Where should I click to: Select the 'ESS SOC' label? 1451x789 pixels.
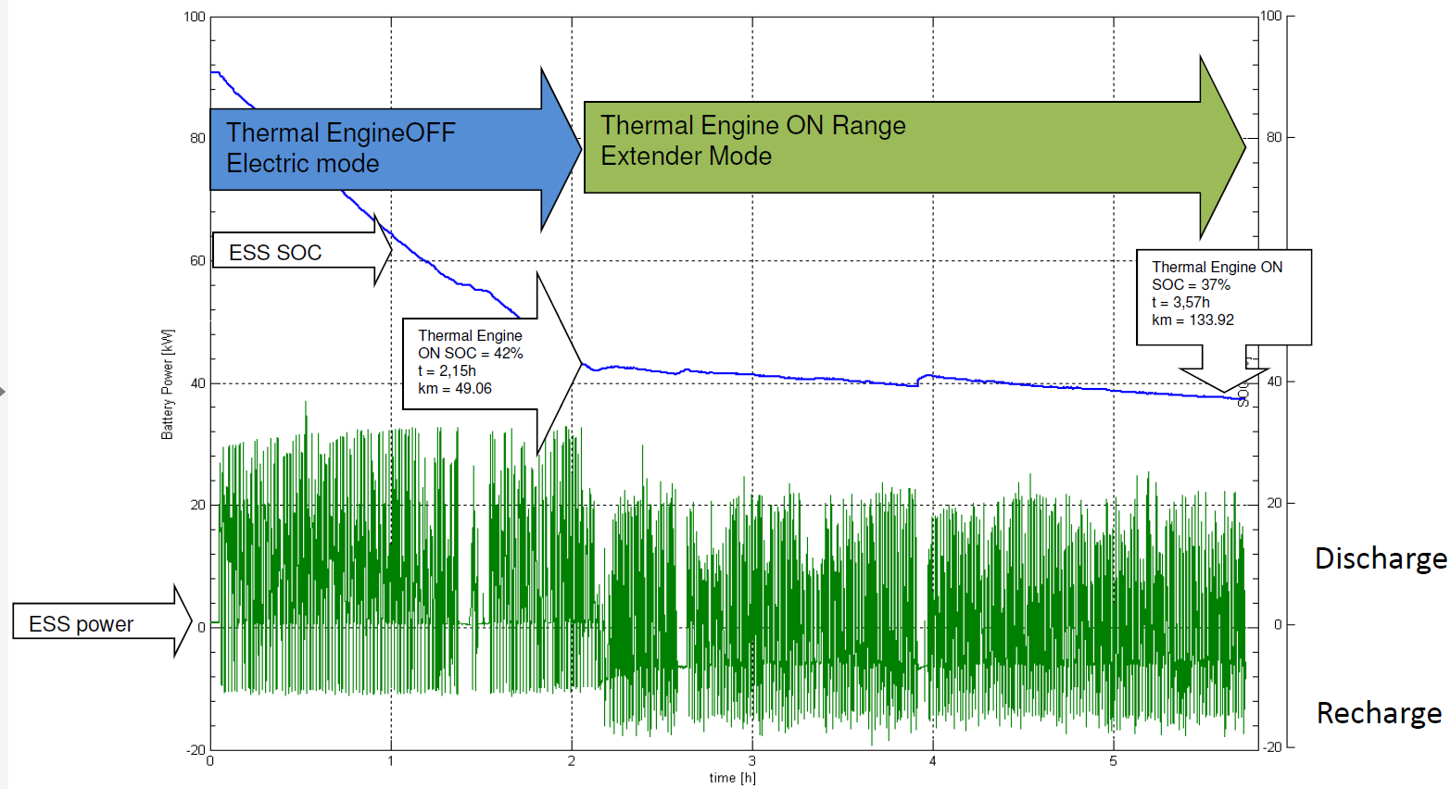(275, 253)
